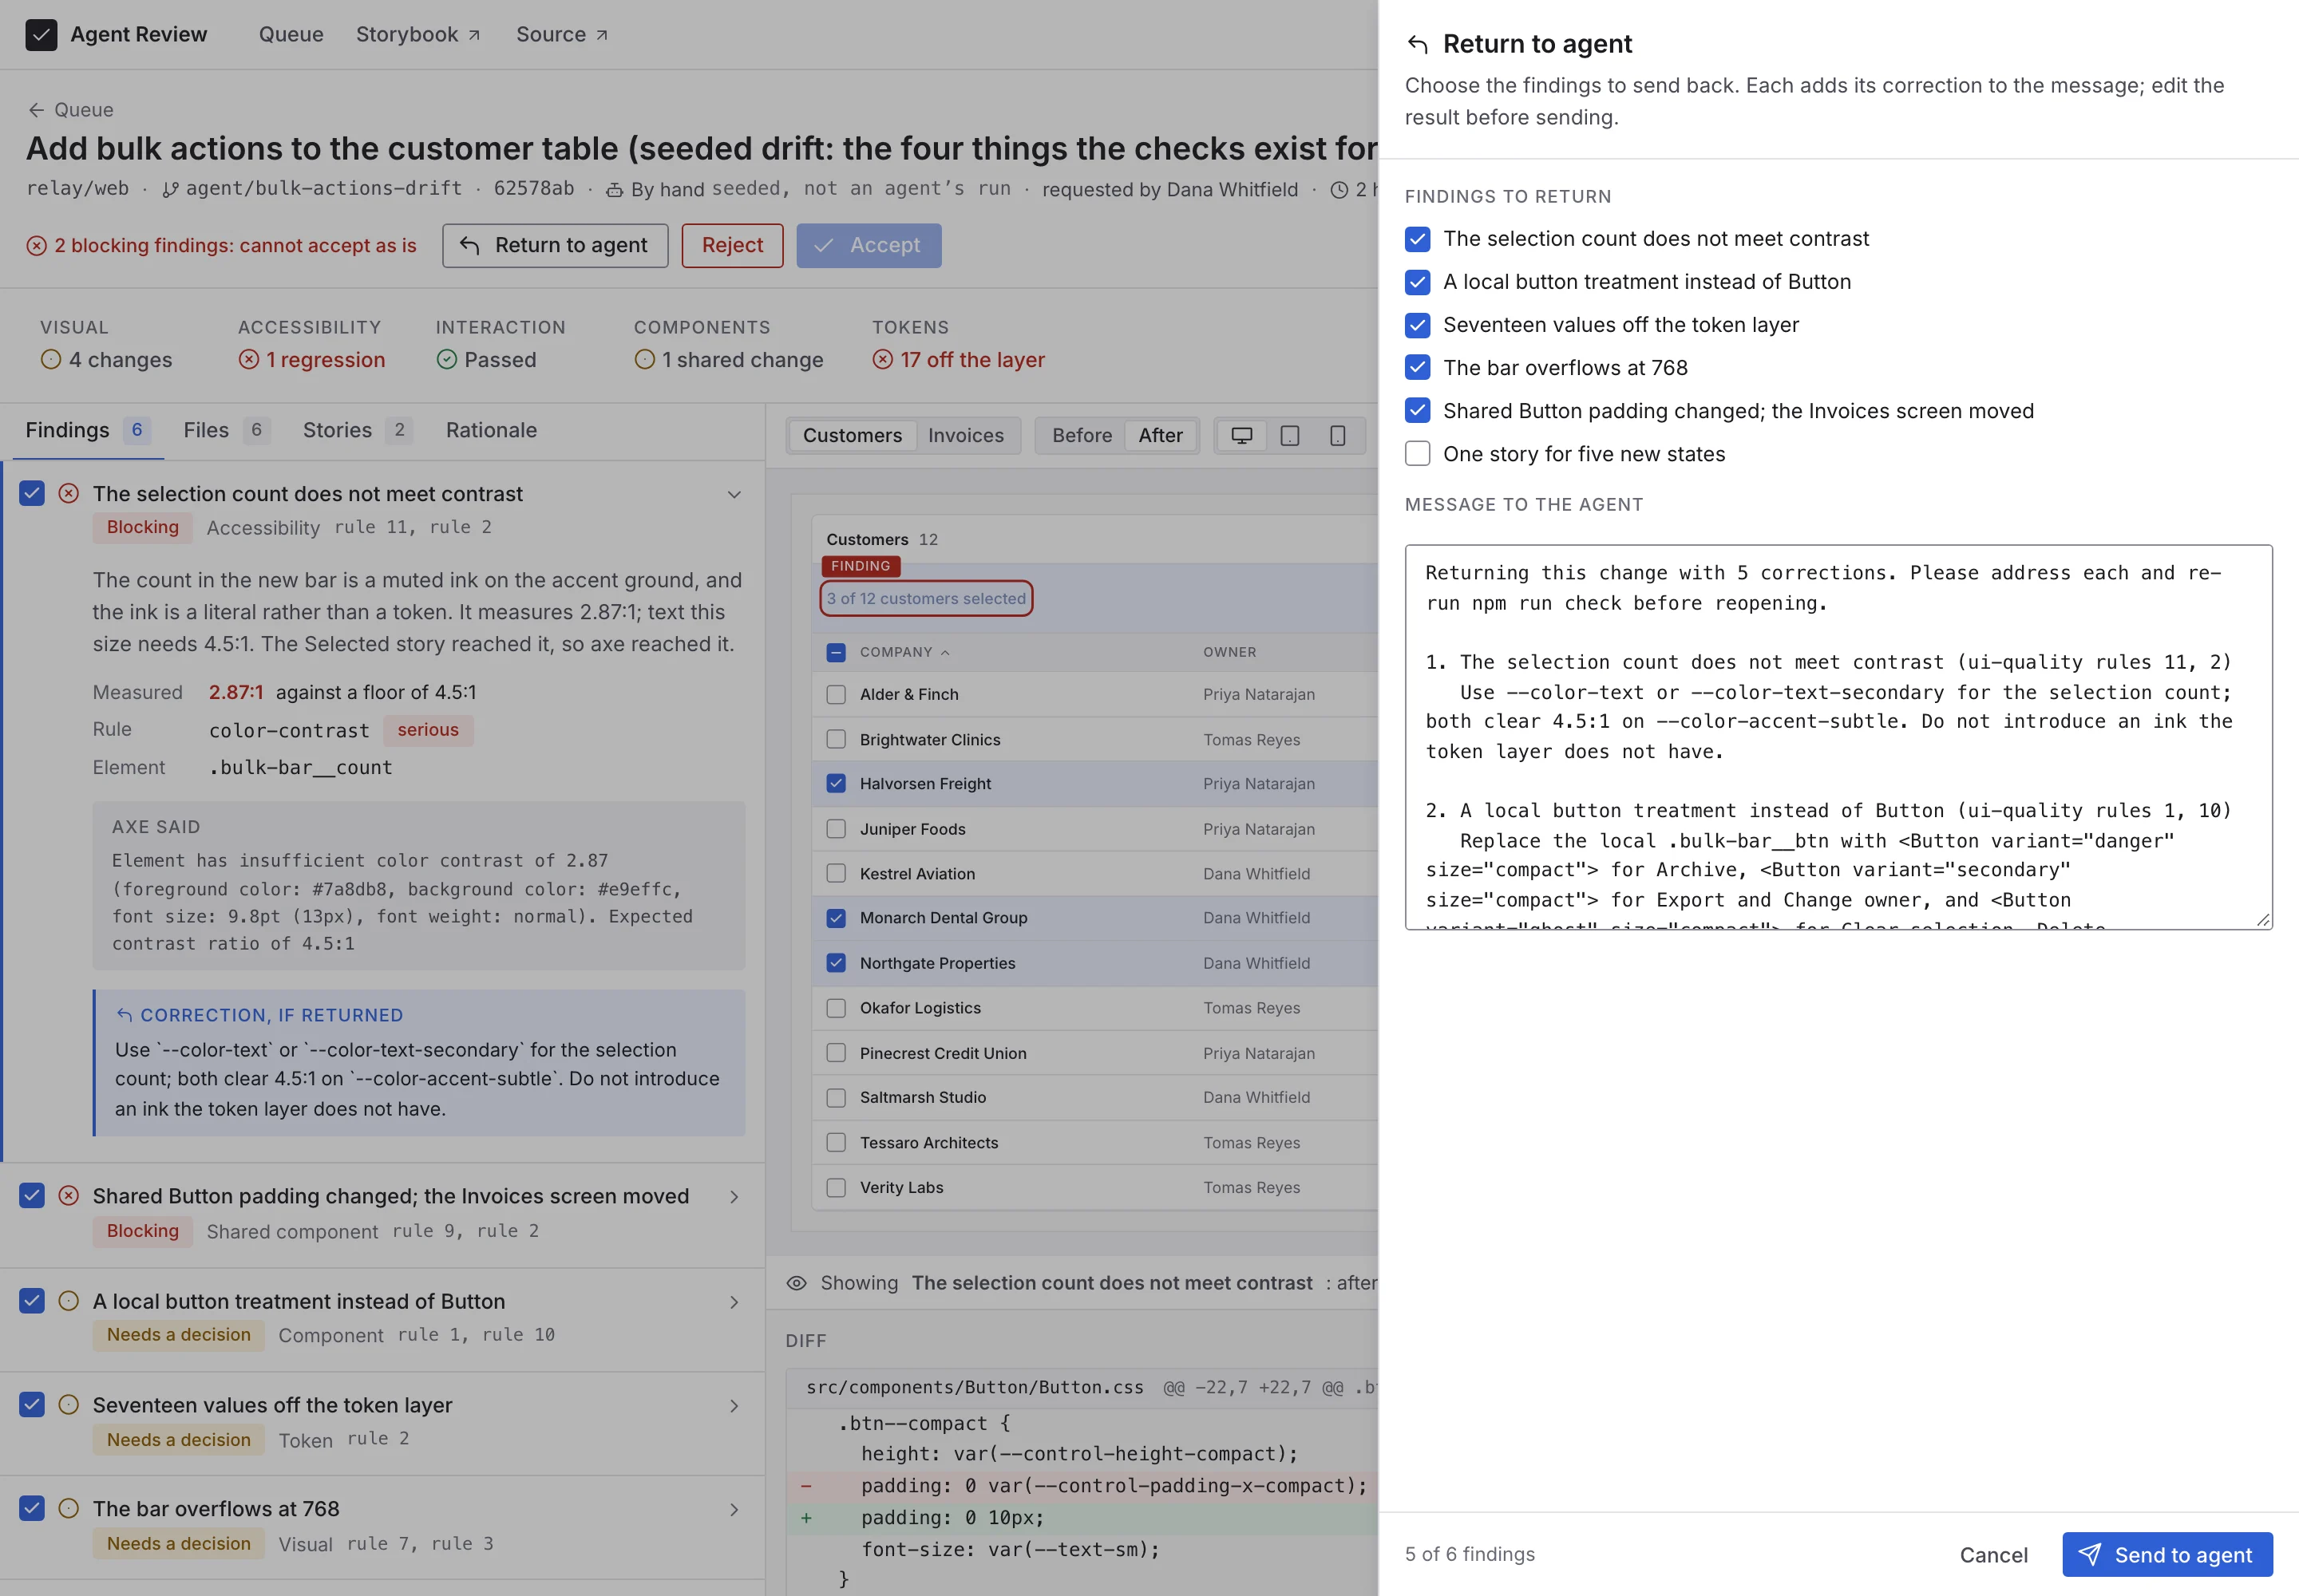Check One story for five new states
This screenshot has width=2299, height=1596.
(x=1417, y=454)
